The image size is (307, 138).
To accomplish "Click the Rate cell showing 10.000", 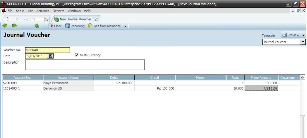I will 235,88.
